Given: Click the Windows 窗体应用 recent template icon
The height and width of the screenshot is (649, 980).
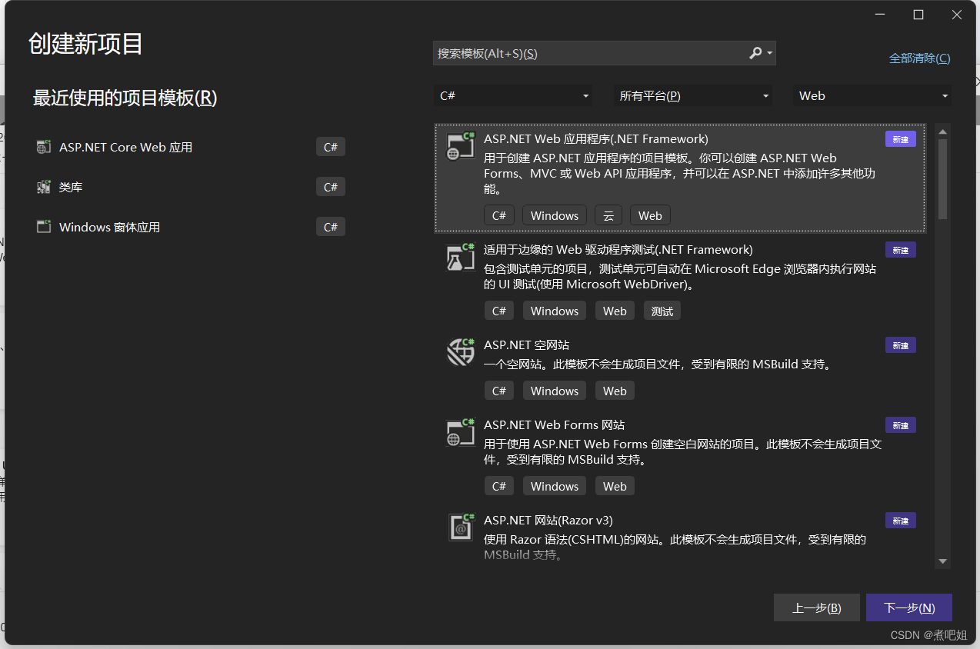Looking at the screenshot, I should 44,226.
